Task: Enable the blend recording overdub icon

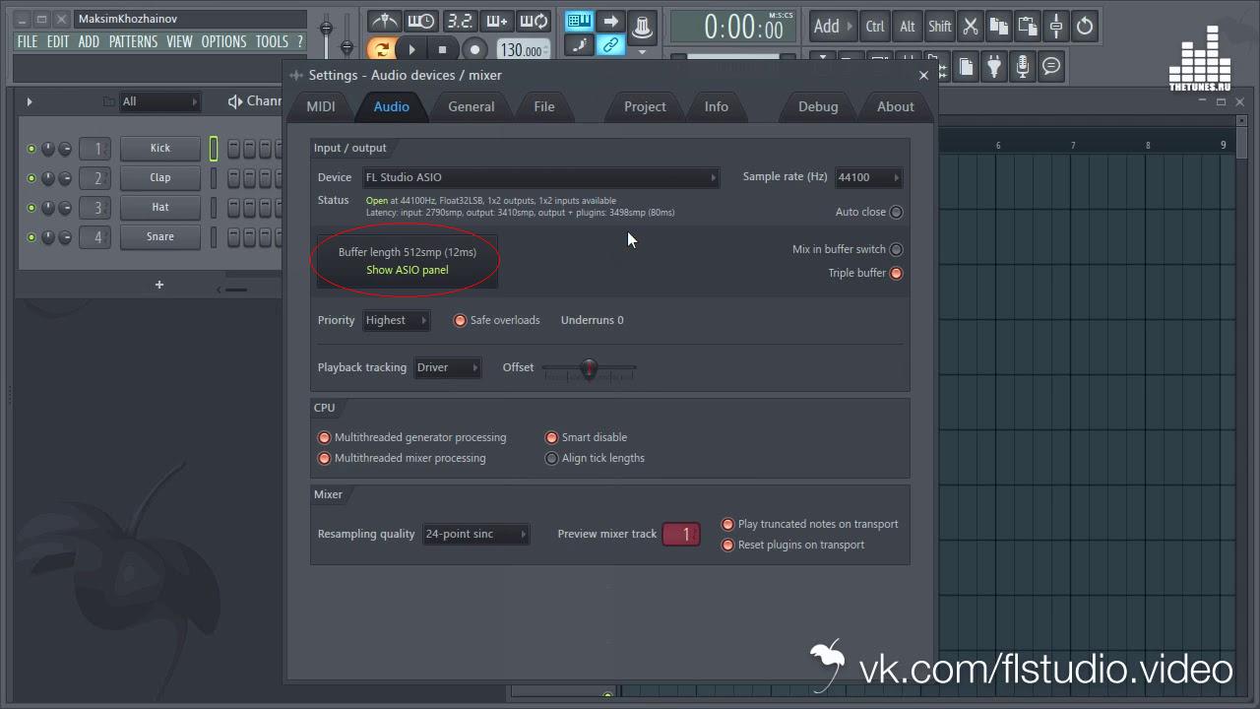Action: click(x=496, y=22)
